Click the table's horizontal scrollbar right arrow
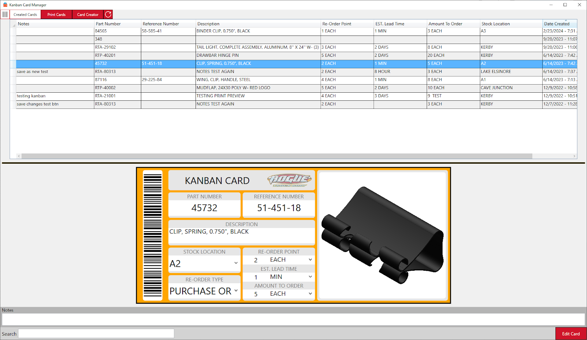This screenshot has width=587, height=340. 574,156
